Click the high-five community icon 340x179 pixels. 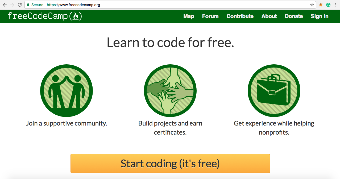tap(67, 91)
